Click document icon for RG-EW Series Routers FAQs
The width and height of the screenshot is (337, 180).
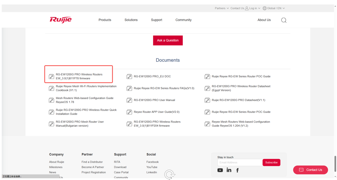(129, 88)
